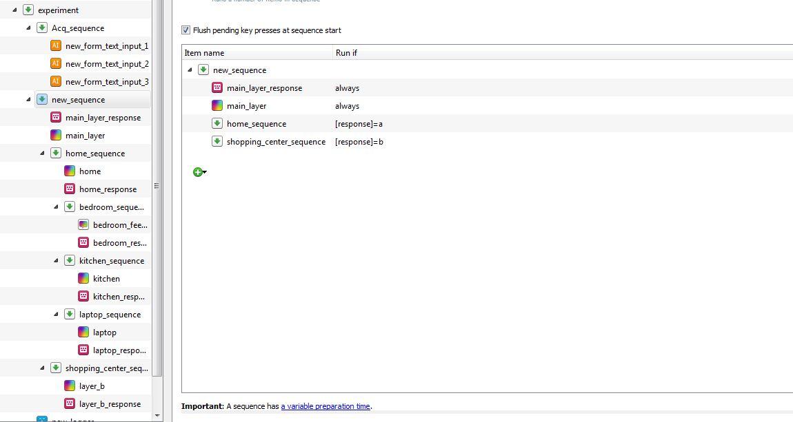Click the kitchen sketchpad icon
The image size is (793, 422).
83,279
